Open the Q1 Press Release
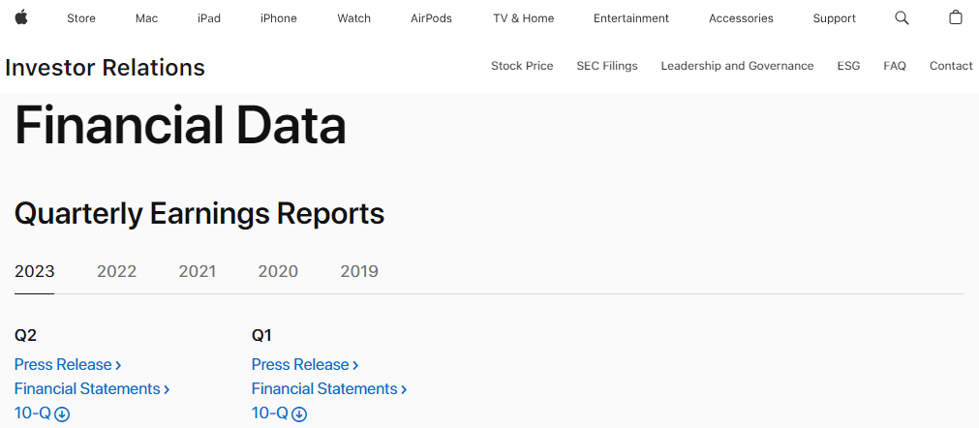 point(305,364)
